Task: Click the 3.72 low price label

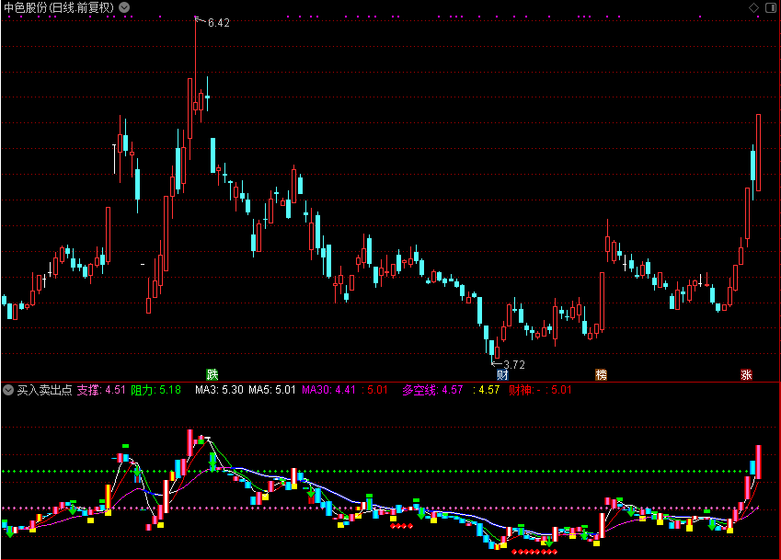Action: (x=514, y=365)
